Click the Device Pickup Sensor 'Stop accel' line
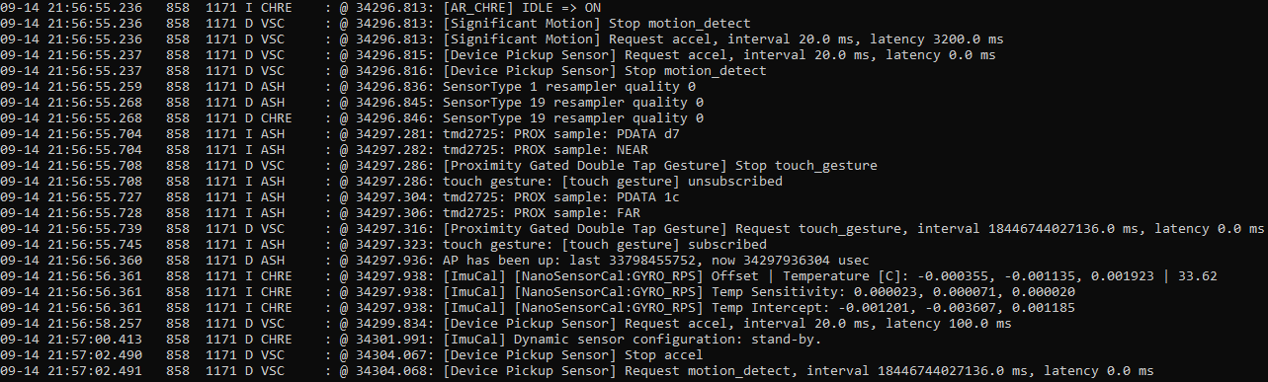The image size is (1268, 382). [352, 354]
